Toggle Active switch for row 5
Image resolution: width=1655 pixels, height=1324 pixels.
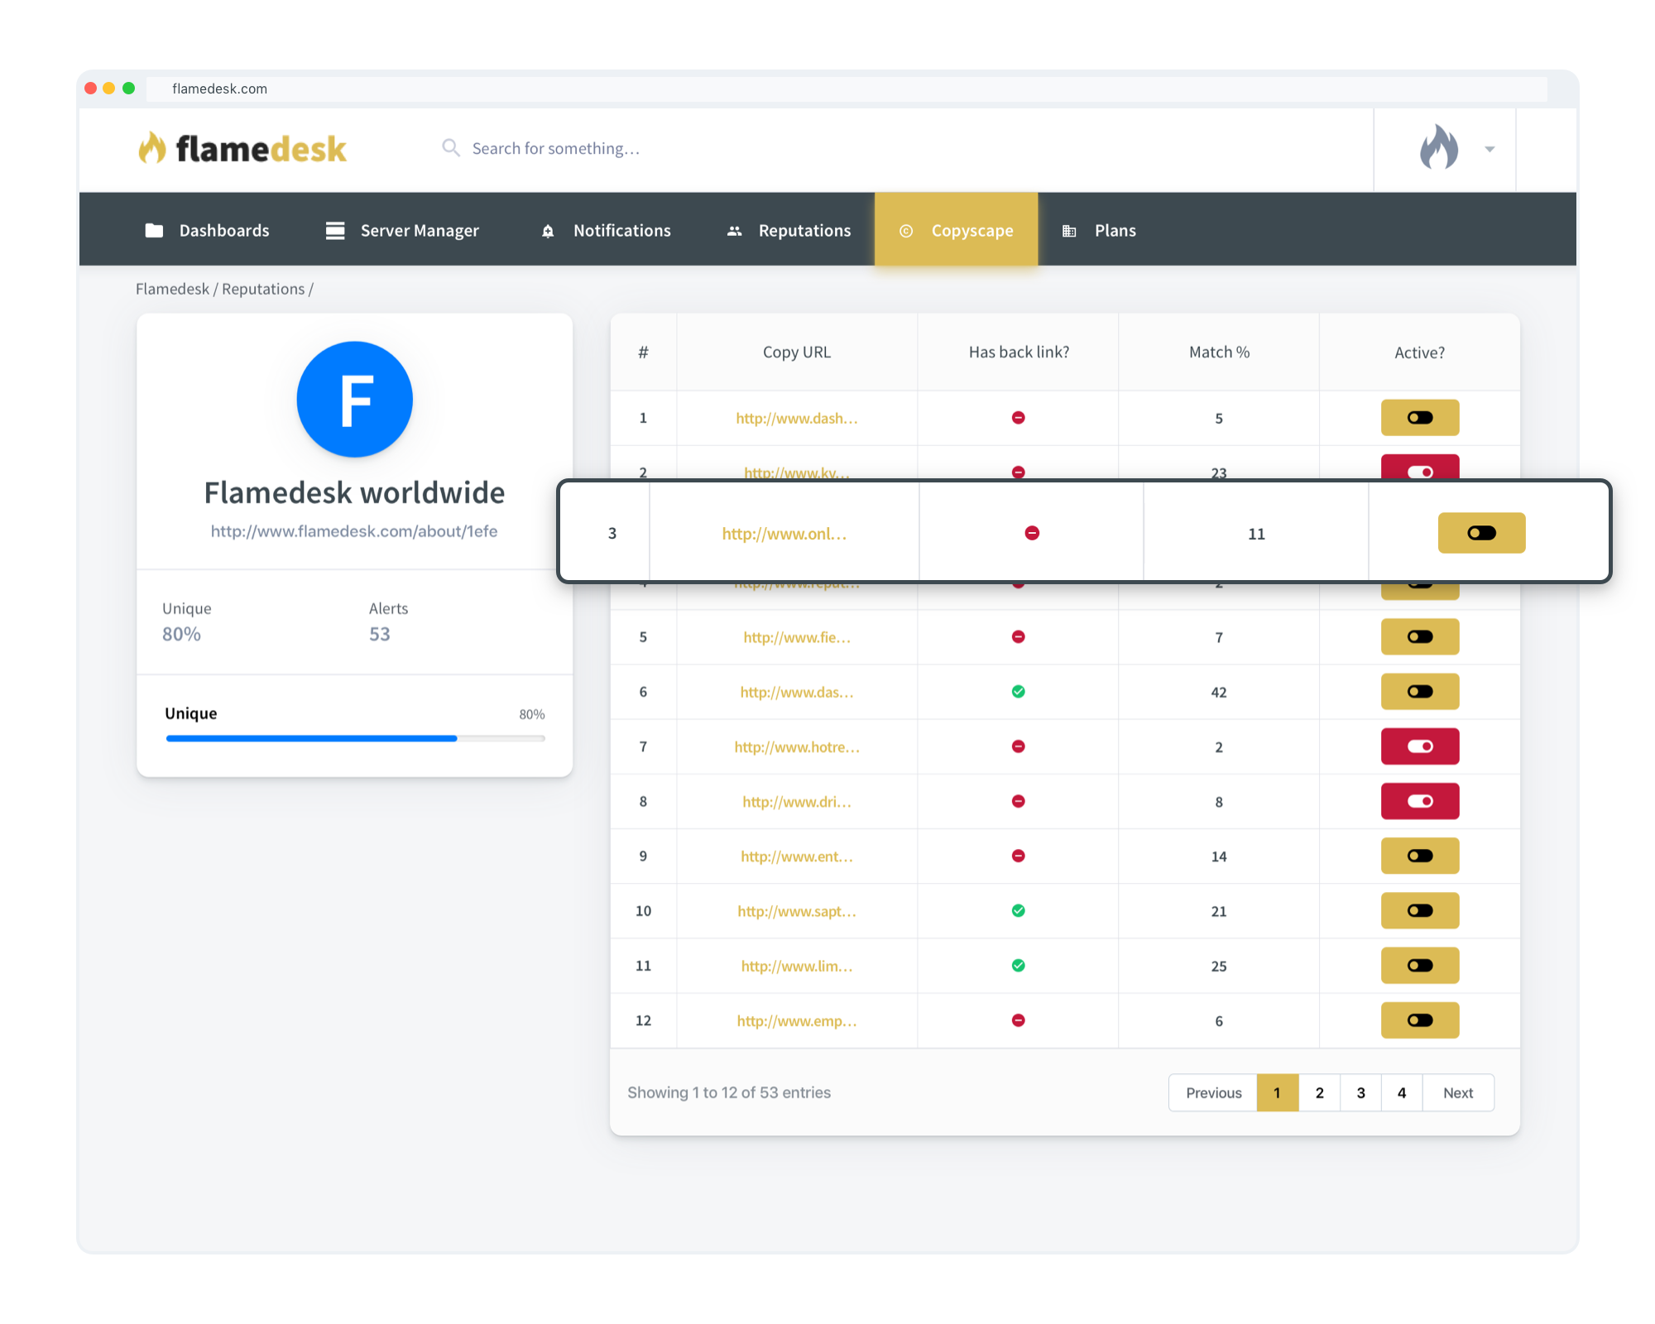(1420, 637)
